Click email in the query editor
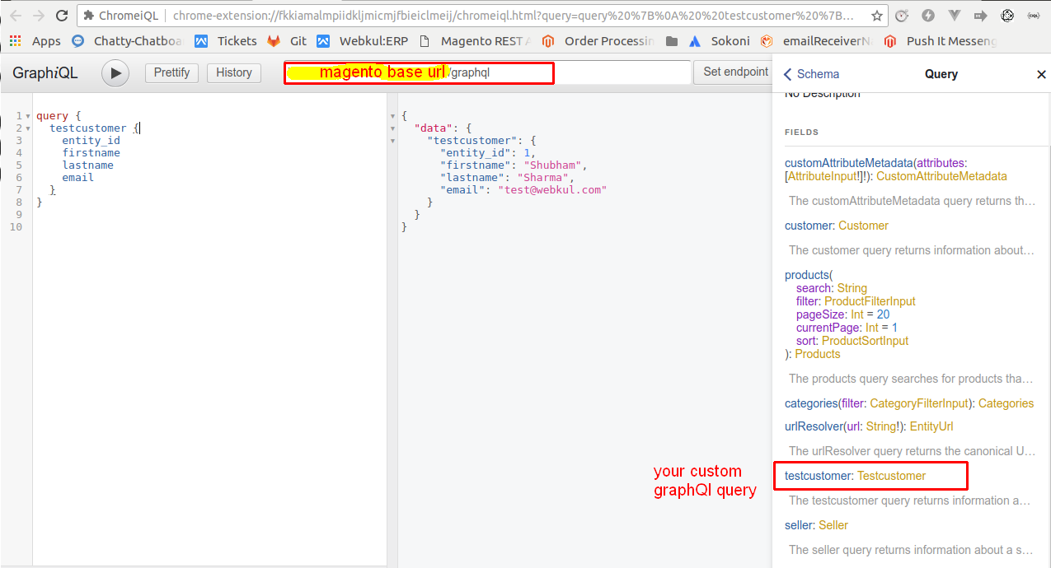 [77, 178]
